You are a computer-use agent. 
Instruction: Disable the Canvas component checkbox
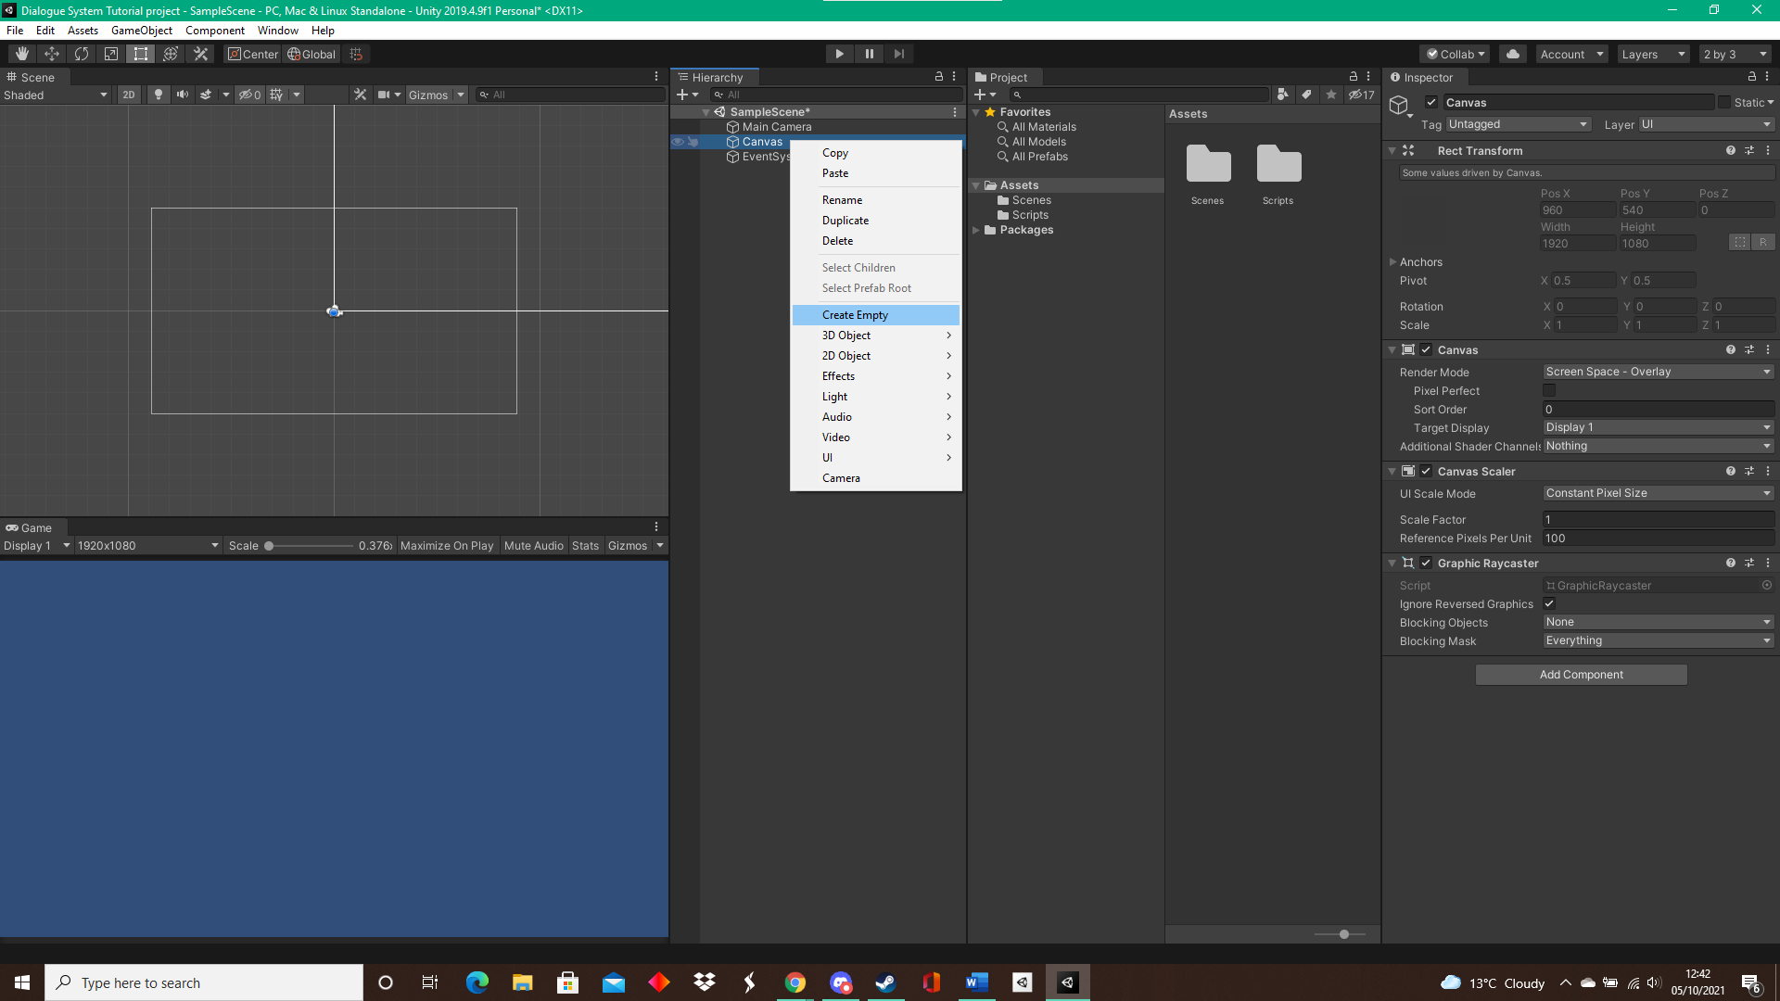[x=1425, y=349]
